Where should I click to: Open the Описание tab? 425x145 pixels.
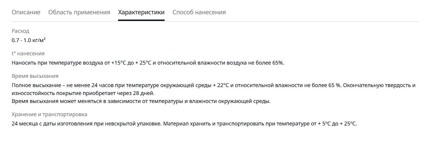pos(26,12)
